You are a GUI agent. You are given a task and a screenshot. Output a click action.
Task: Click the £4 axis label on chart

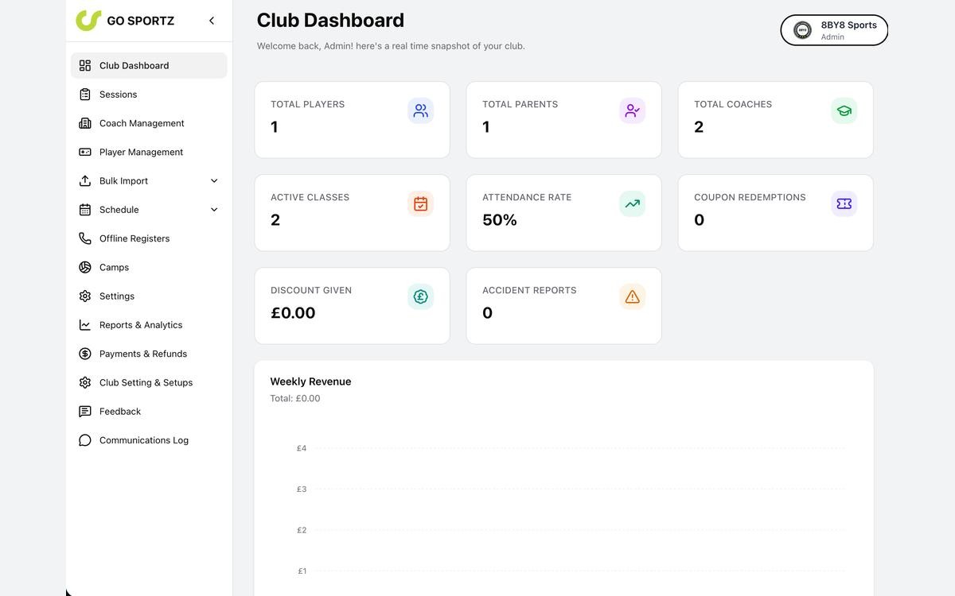click(302, 448)
